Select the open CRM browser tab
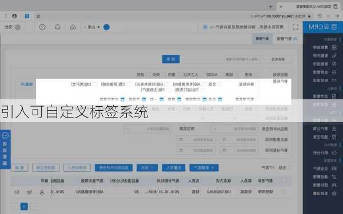This screenshot has height=214, width=343. coord(309,6)
